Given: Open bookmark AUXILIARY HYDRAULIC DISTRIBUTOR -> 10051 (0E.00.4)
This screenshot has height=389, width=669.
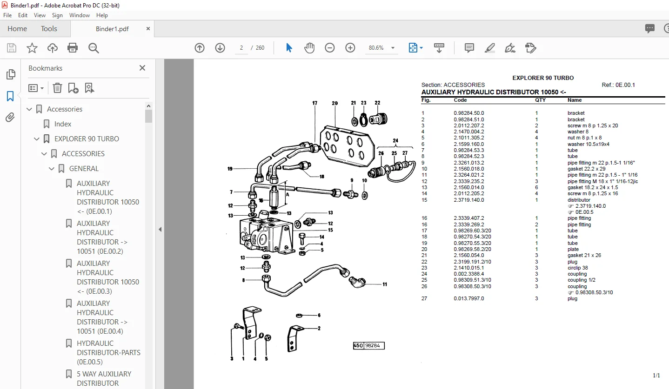Looking at the screenshot, I should [102, 317].
